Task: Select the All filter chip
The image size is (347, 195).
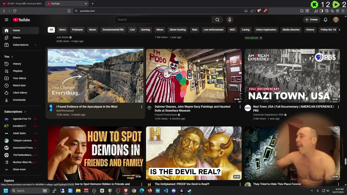Action: point(51,30)
